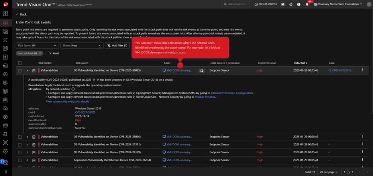Click the document icon beside the date in the top bar
Viewport: 373px width, 176px height.
(x=283, y=4)
